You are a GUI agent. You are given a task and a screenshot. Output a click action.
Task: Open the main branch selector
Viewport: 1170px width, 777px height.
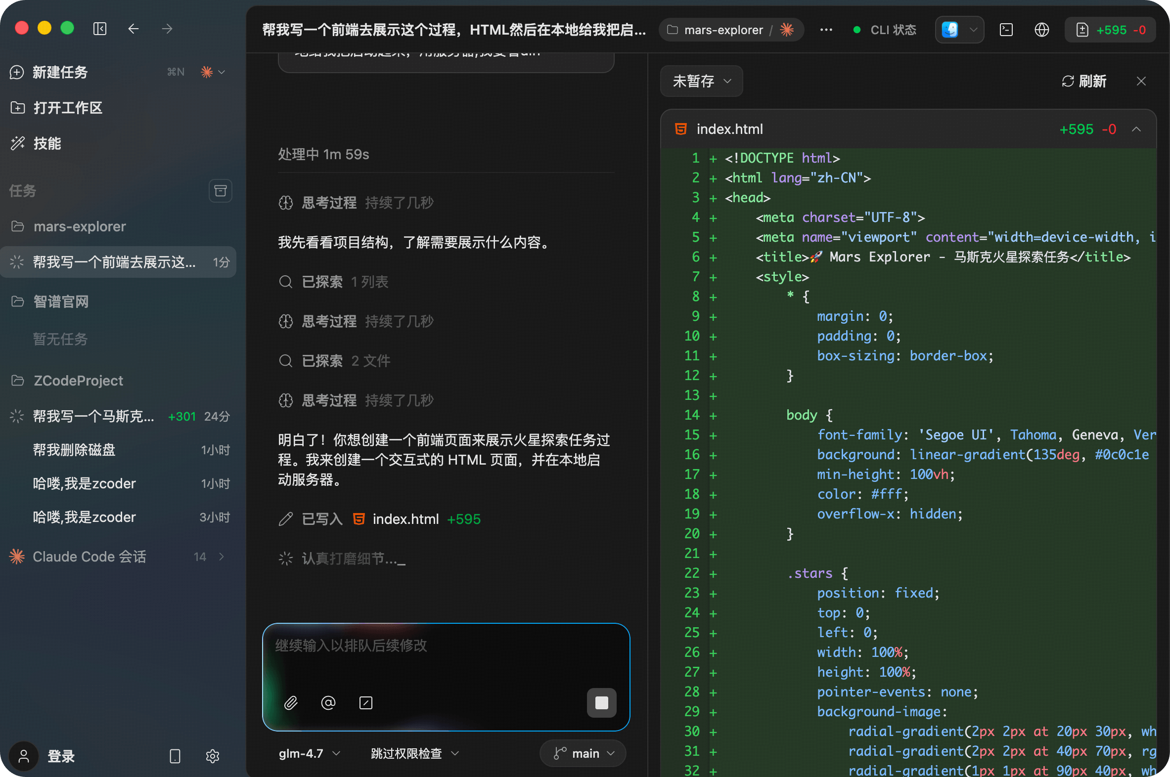point(583,753)
